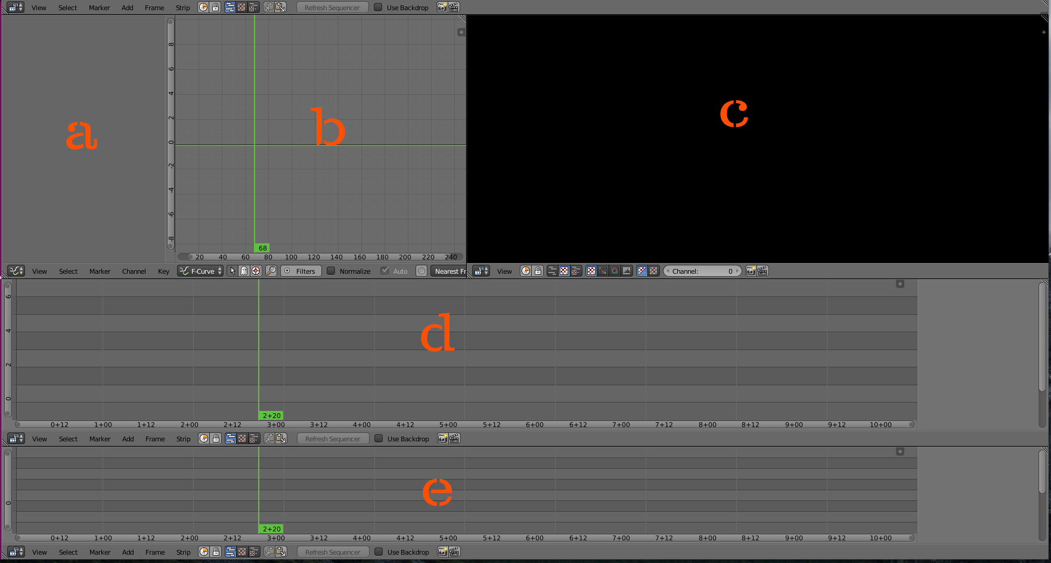Enable the Use Backdrop checkbox

378,7
